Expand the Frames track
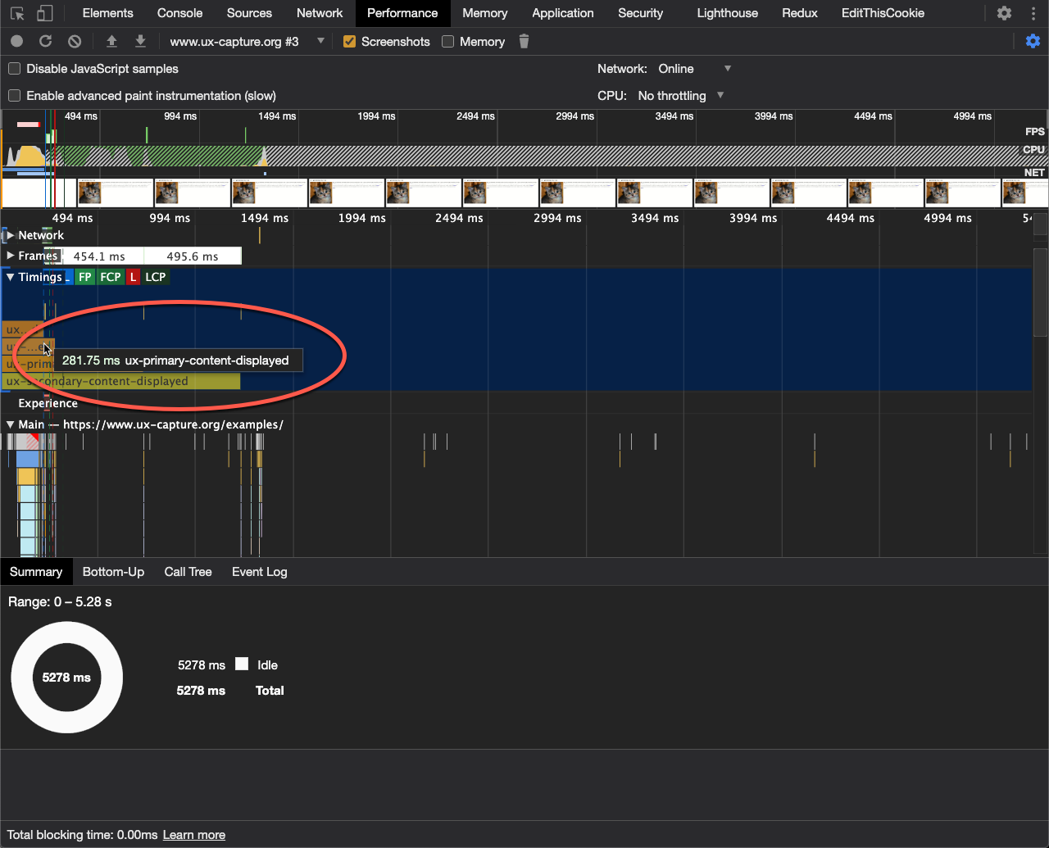Viewport: 1049px width, 848px height. point(11,256)
